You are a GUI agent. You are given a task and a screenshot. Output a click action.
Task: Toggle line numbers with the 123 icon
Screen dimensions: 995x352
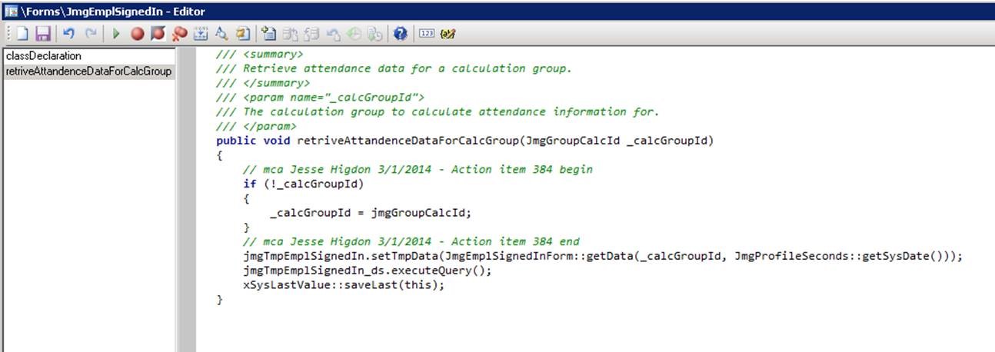coord(427,34)
